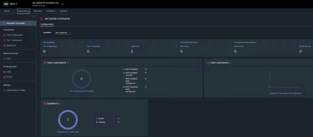Switch to the Inventory tab
Image resolution: width=313 pixels, height=137 pixels.
51,11
